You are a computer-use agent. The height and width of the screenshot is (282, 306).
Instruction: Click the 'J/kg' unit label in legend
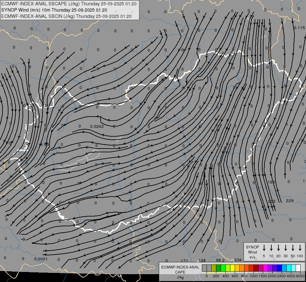[180, 277]
